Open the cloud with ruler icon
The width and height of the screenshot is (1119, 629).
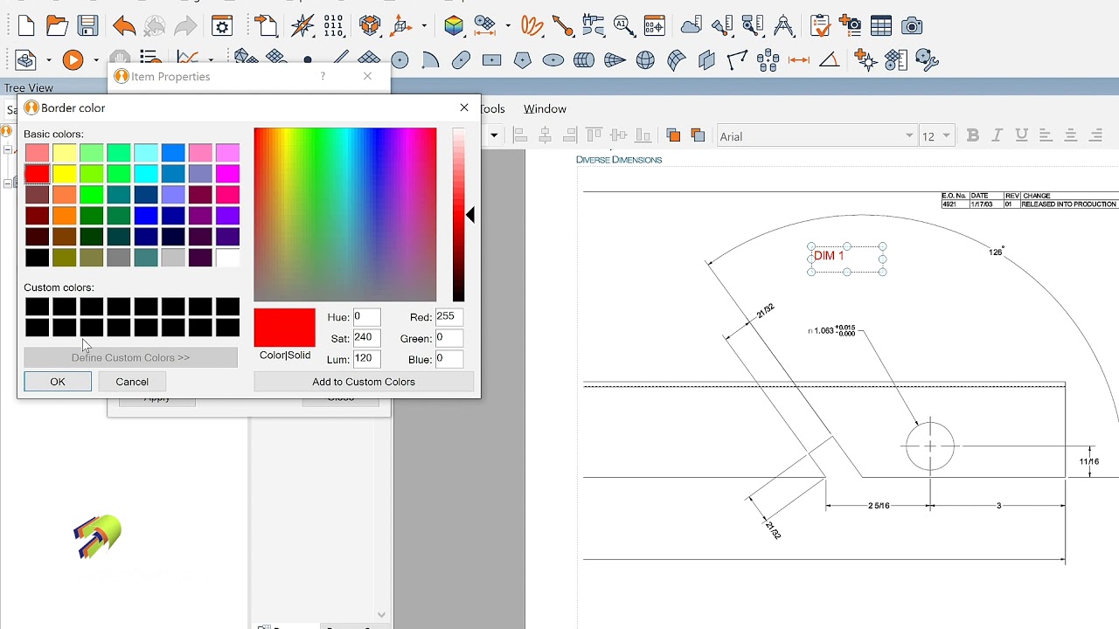[x=692, y=26]
